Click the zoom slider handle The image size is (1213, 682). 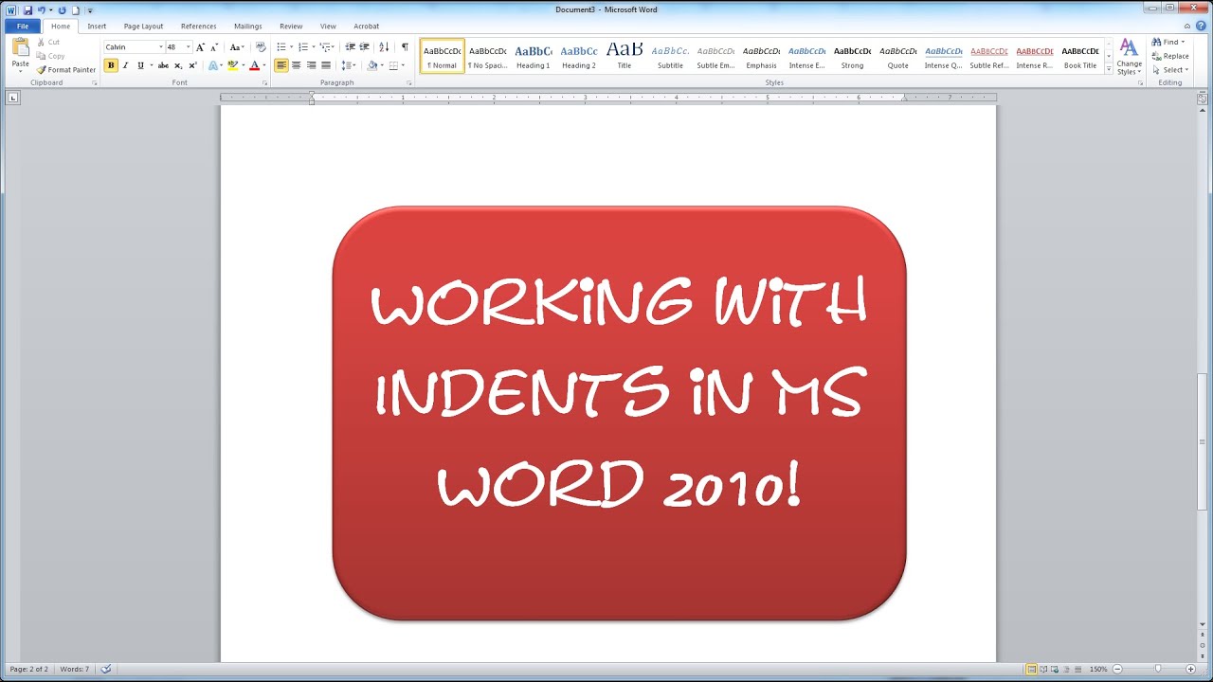[x=1158, y=669]
